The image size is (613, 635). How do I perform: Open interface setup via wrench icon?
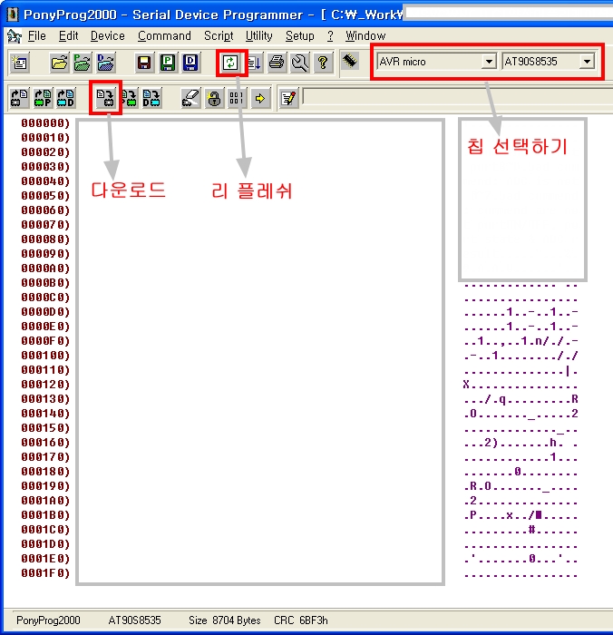tap(300, 63)
